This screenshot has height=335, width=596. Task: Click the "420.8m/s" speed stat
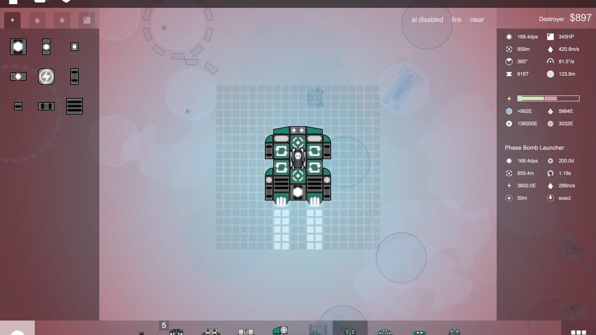click(569, 49)
